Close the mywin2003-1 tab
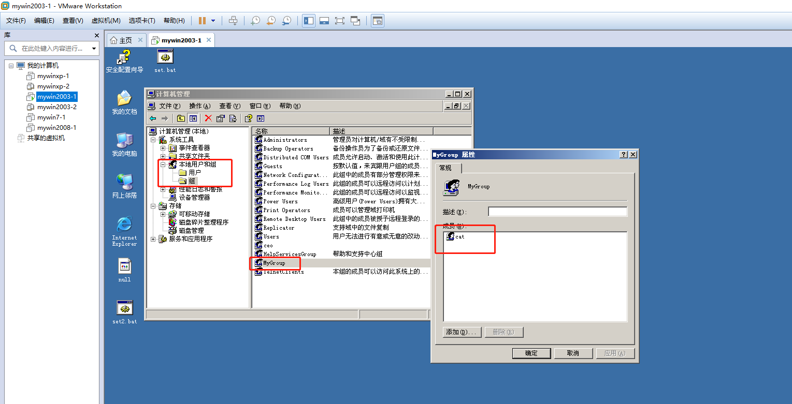 [208, 40]
